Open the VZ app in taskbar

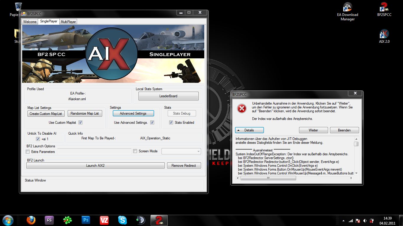pos(104,220)
